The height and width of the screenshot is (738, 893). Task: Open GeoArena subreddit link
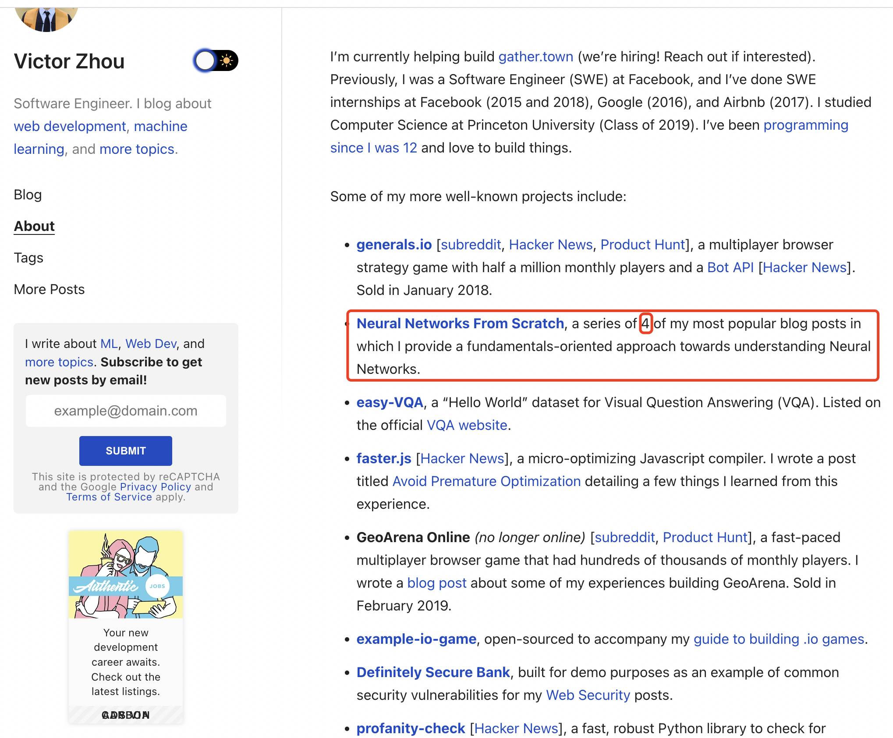[624, 537]
